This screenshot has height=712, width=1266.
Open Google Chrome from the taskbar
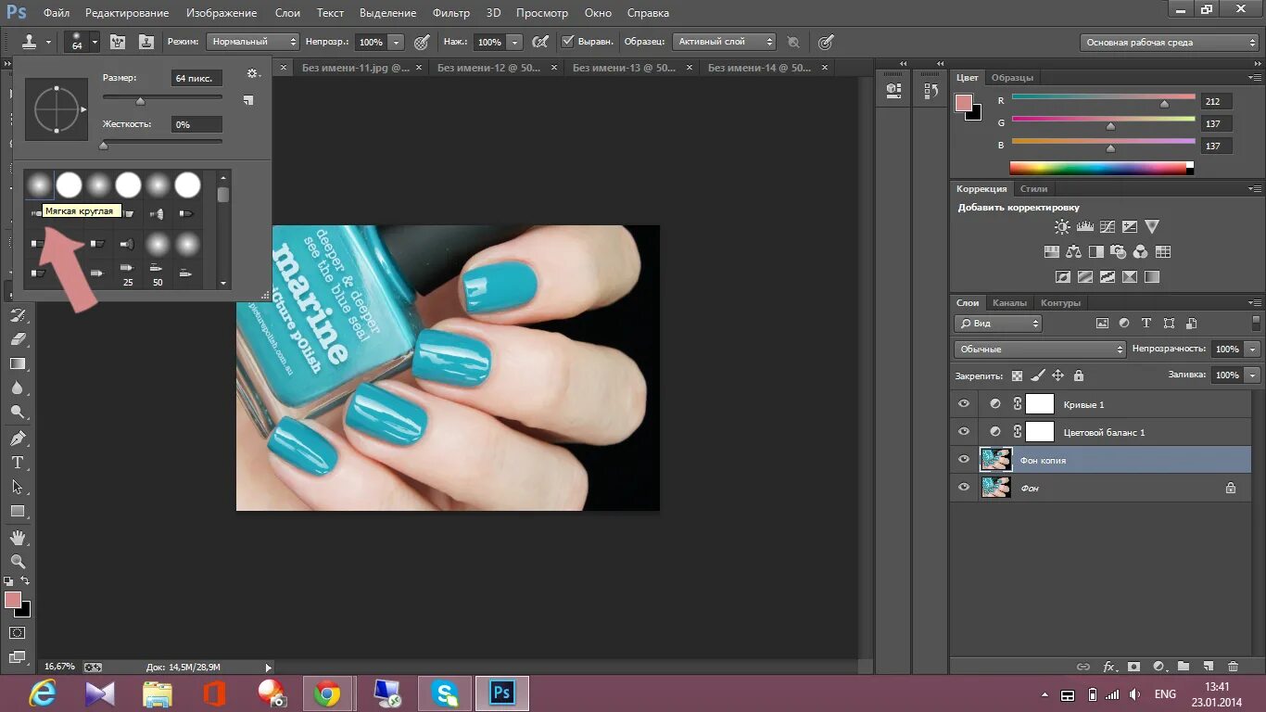pos(326,693)
